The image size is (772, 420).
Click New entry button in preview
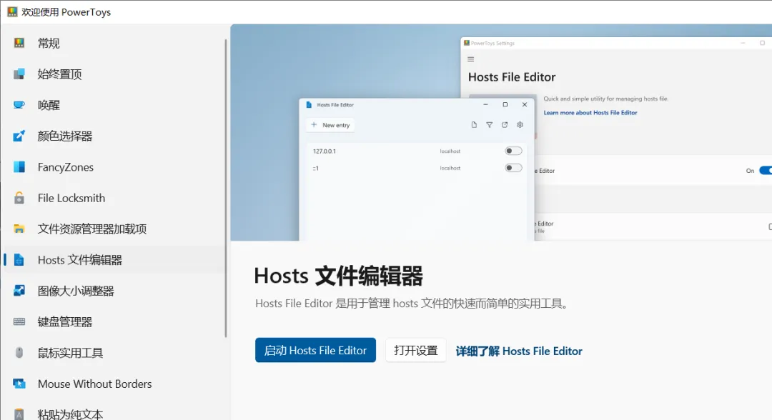[x=330, y=125]
